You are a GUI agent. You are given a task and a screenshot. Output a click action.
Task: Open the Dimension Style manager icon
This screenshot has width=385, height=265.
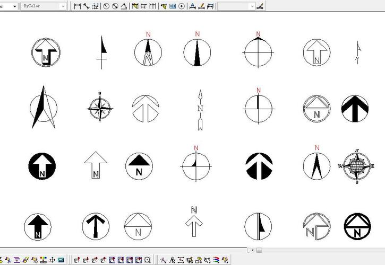(259, 6)
